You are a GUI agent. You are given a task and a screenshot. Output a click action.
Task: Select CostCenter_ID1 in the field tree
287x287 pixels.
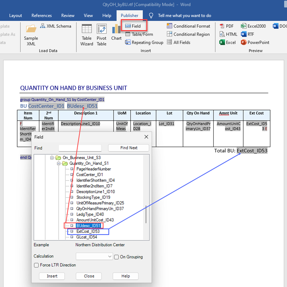click(90, 175)
